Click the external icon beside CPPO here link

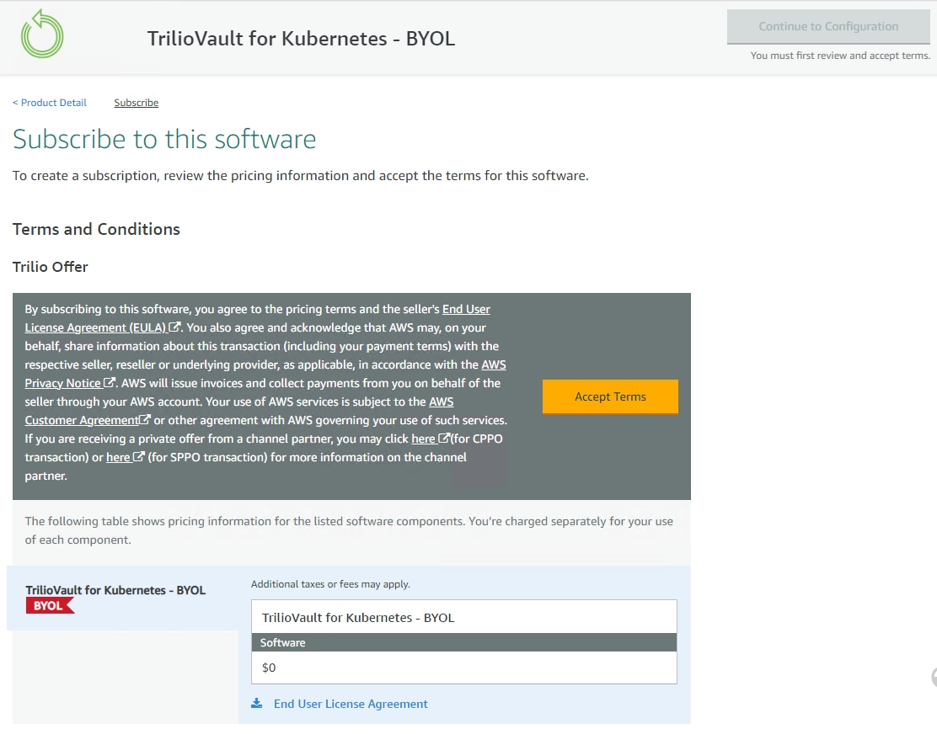(x=444, y=439)
